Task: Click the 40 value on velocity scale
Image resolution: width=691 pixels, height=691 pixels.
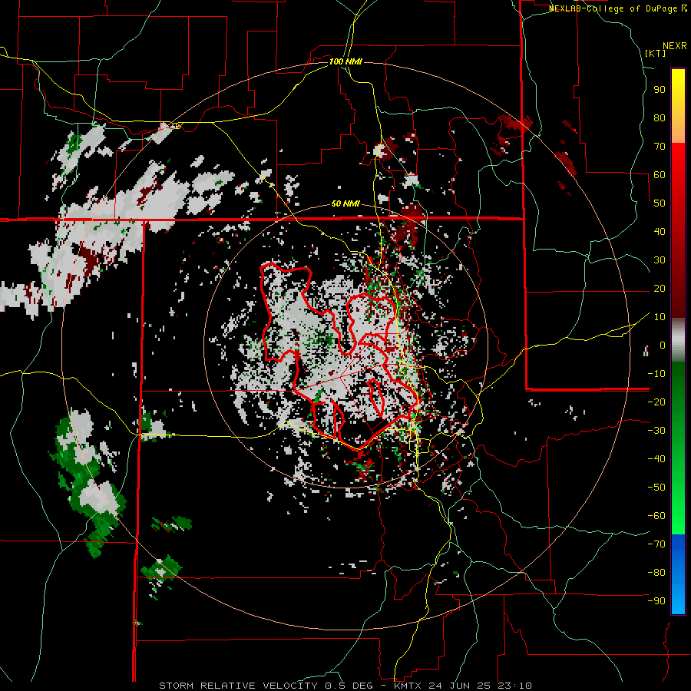Action: [660, 232]
